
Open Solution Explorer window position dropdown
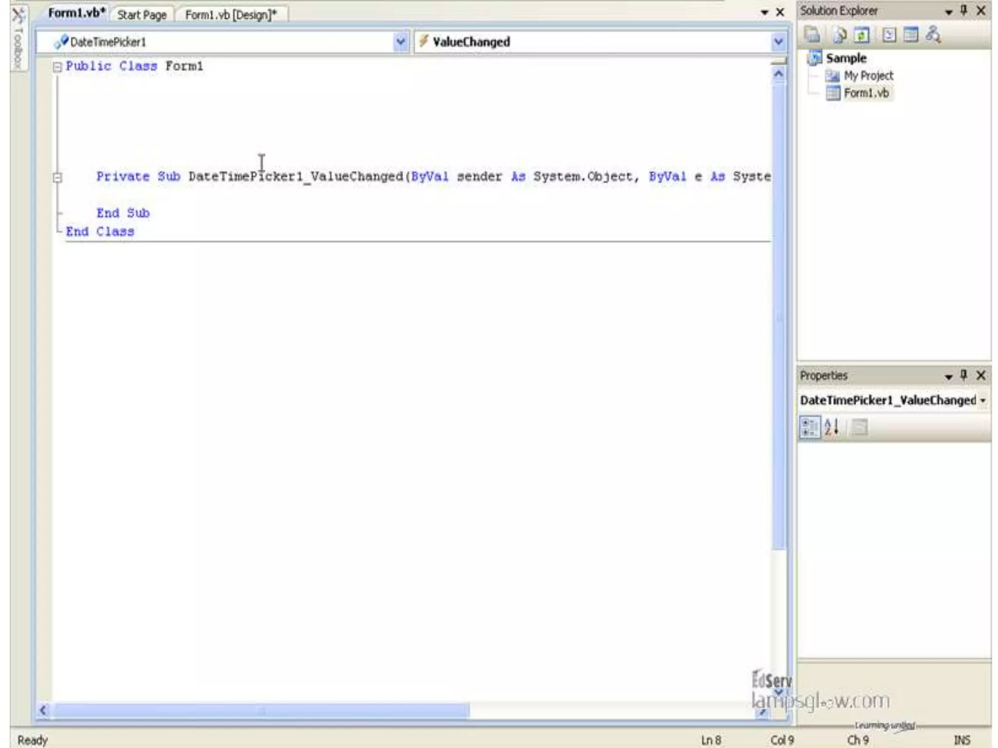(948, 12)
